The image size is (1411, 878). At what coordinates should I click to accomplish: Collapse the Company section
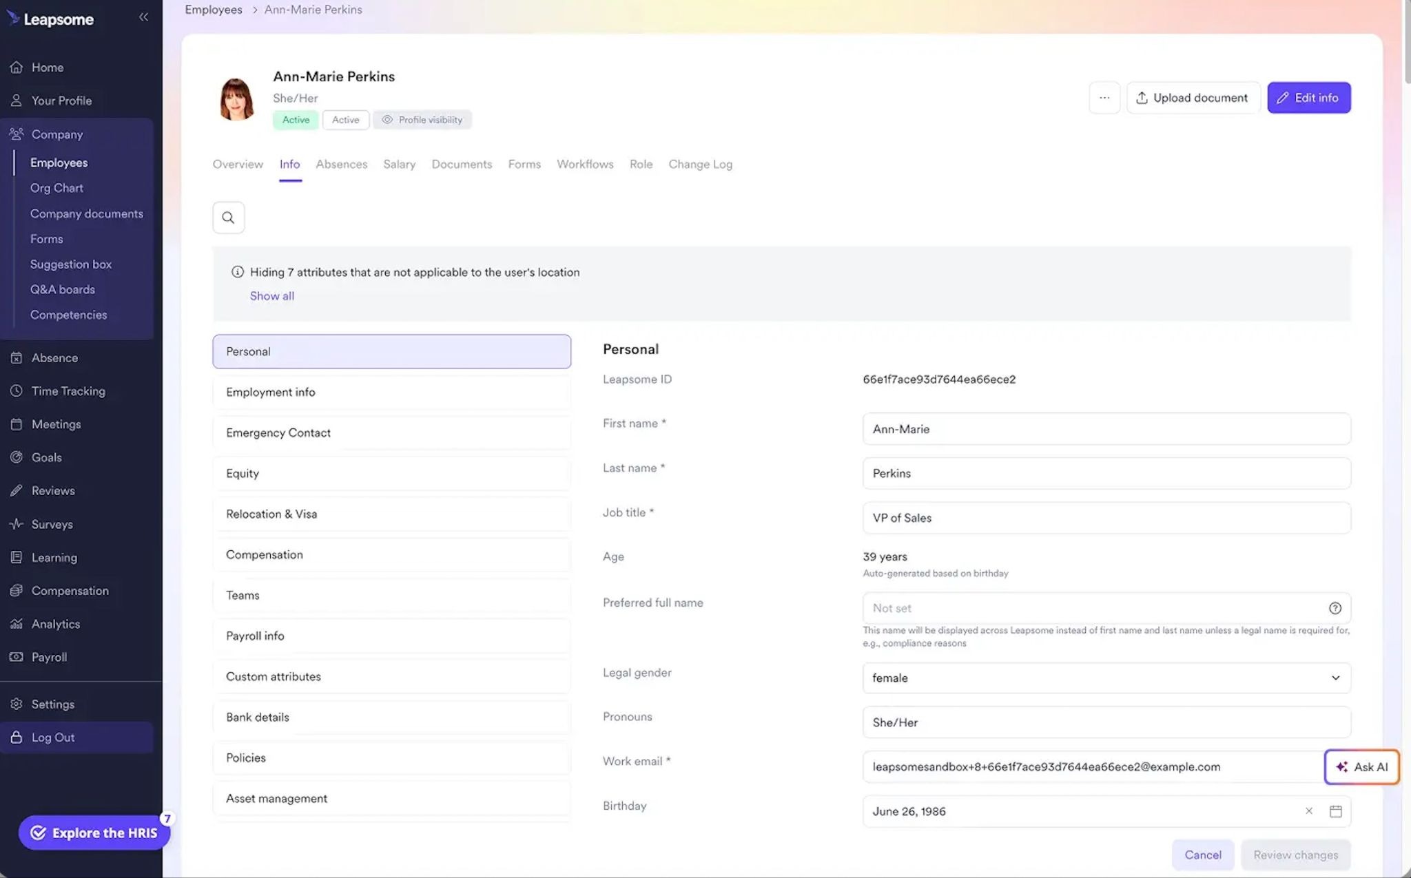pos(56,134)
